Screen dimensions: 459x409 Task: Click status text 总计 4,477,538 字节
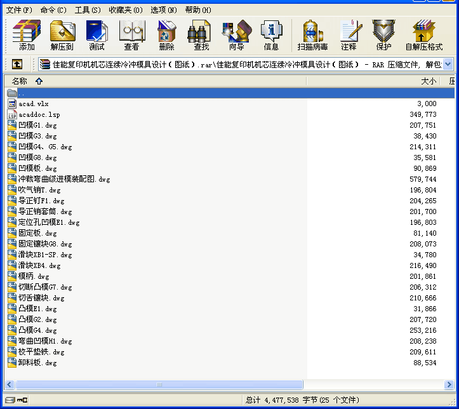(281, 400)
